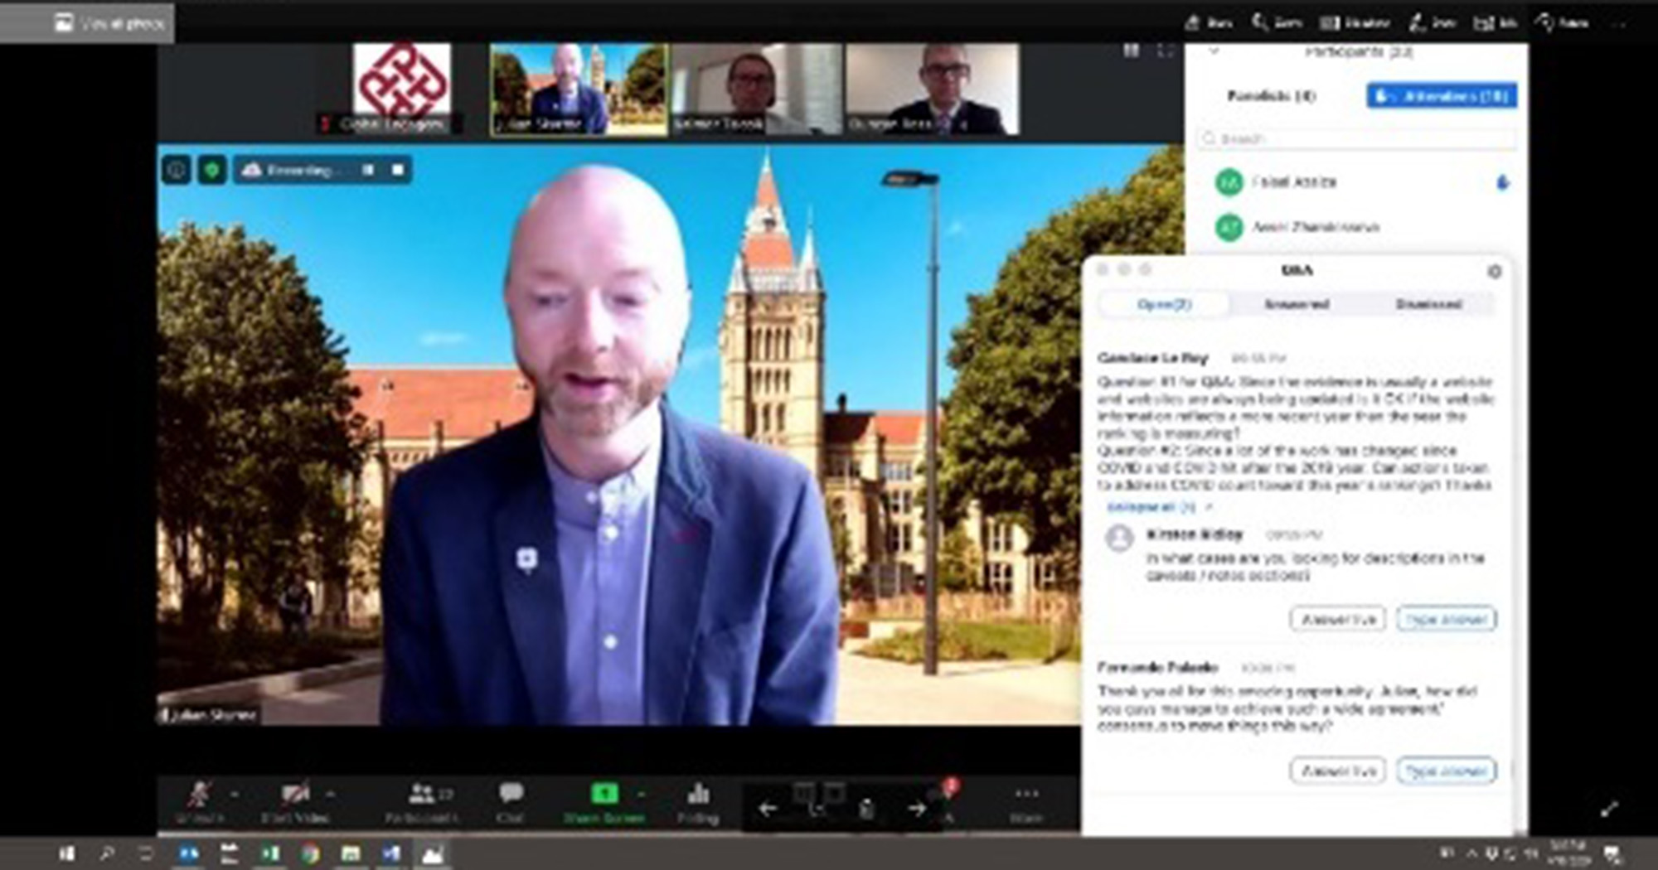Switch to the Dismissed tab in Q&A

(1428, 304)
